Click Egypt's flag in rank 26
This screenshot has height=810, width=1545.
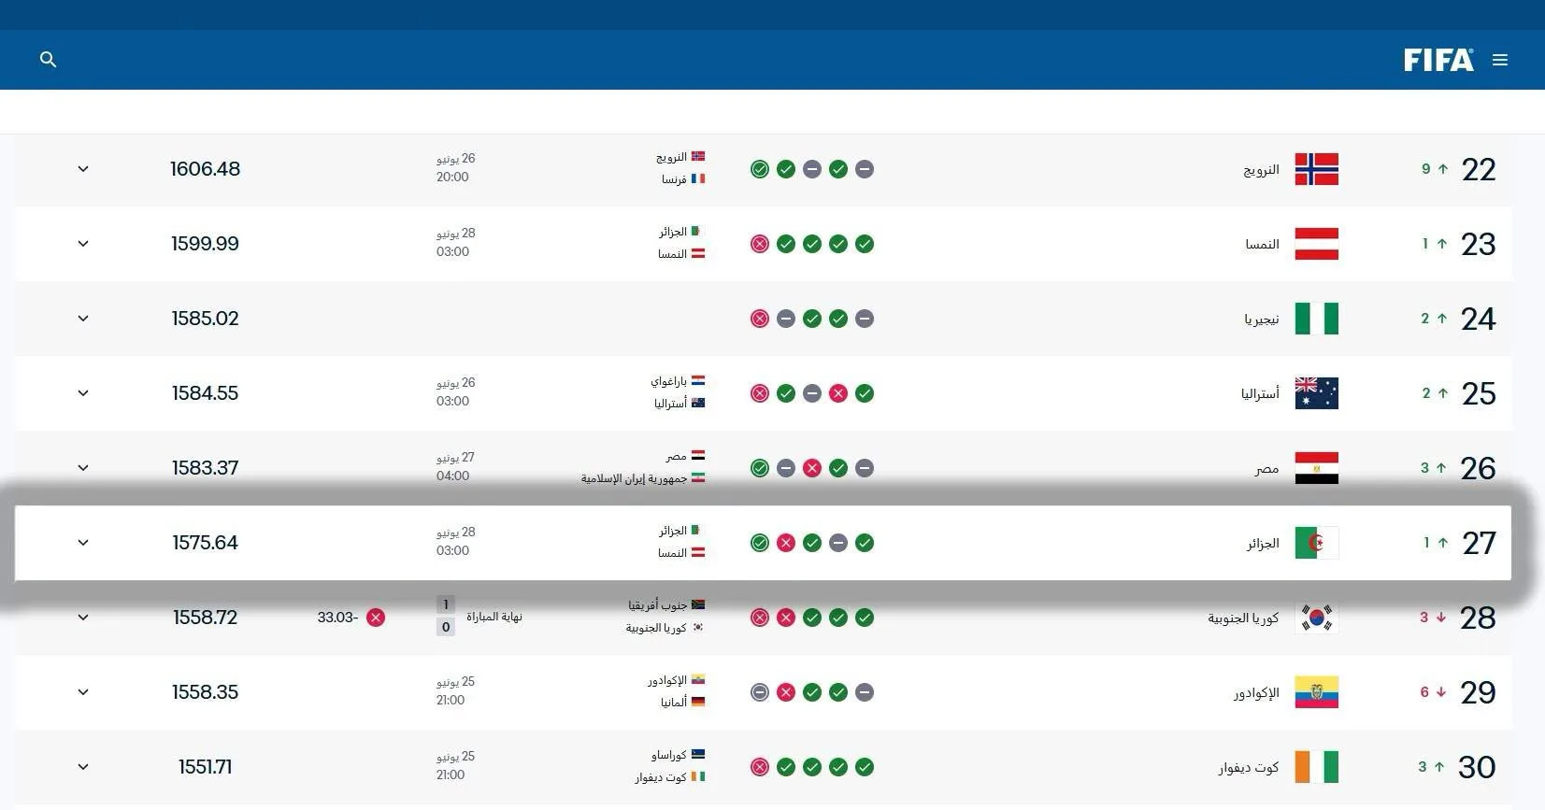pos(1316,468)
